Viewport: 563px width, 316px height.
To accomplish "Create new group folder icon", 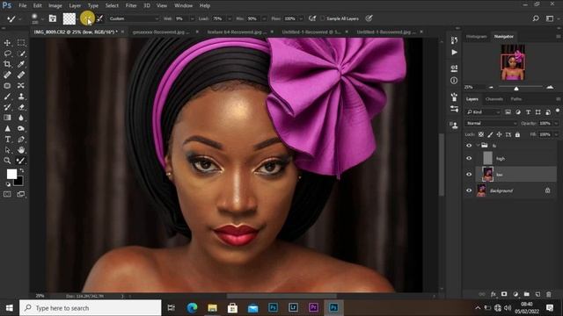I will point(526,294).
